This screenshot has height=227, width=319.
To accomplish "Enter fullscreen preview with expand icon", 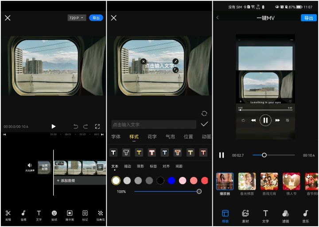I will tap(97, 127).
